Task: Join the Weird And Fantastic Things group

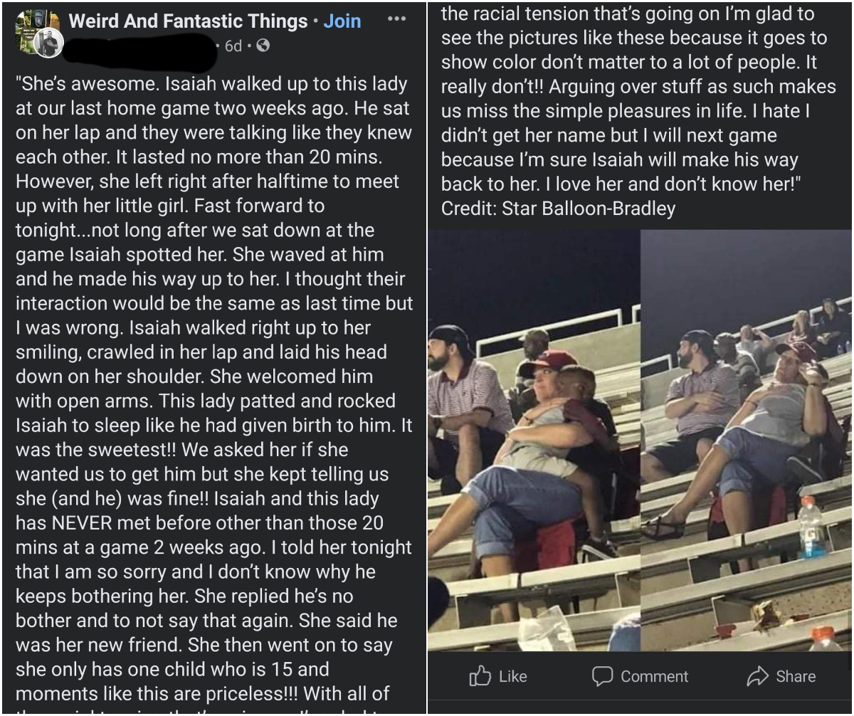Action: click(342, 21)
